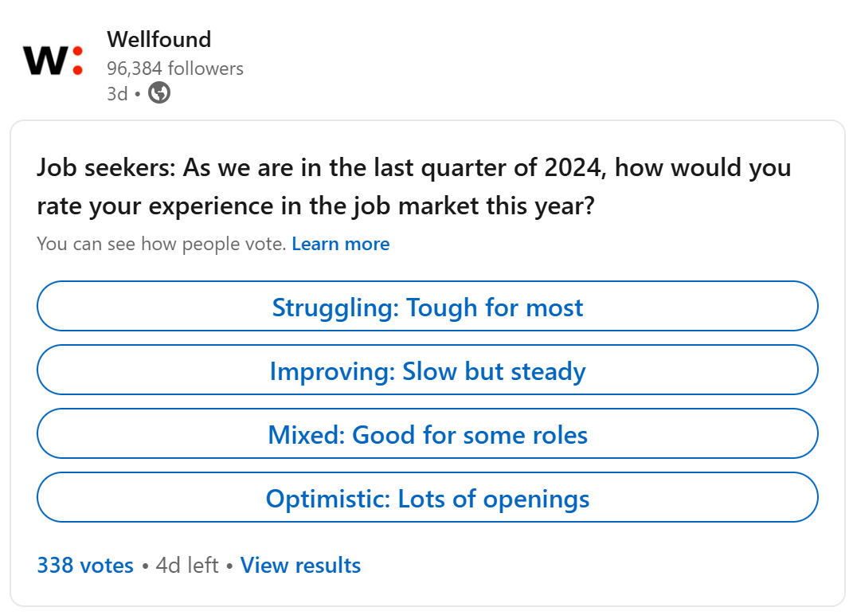Show View results for the poll
Image resolution: width=849 pixels, height=615 pixels.
[300, 565]
